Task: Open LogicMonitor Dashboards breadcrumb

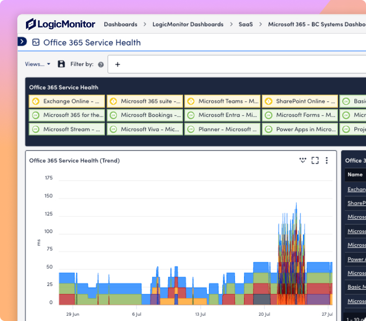Action: tap(188, 24)
